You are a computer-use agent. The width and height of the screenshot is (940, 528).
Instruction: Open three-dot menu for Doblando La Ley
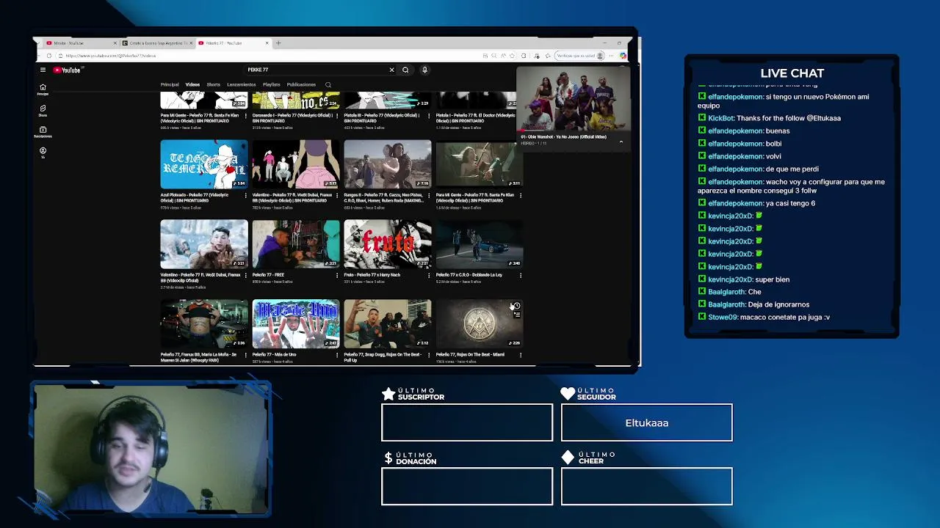pos(521,275)
